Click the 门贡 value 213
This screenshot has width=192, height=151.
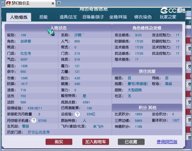point(77,54)
